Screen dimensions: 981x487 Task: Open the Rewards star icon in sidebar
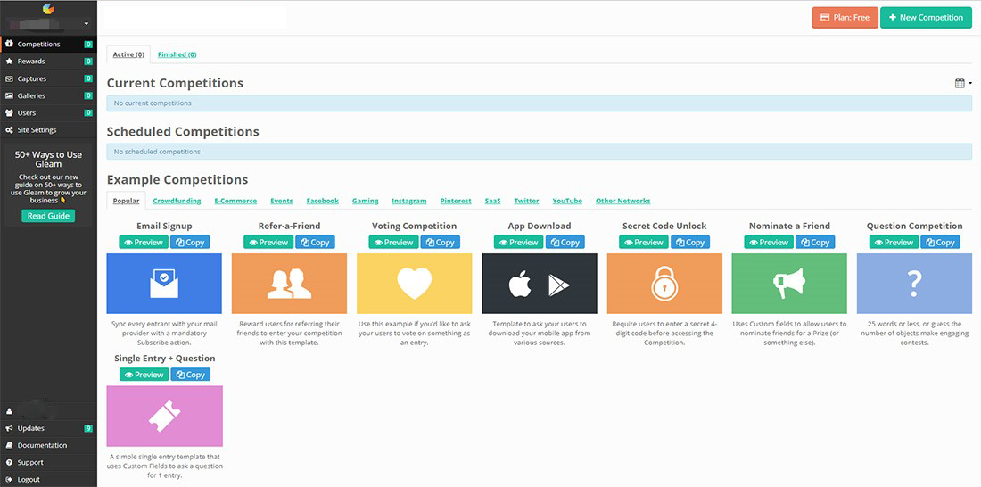coord(9,62)
